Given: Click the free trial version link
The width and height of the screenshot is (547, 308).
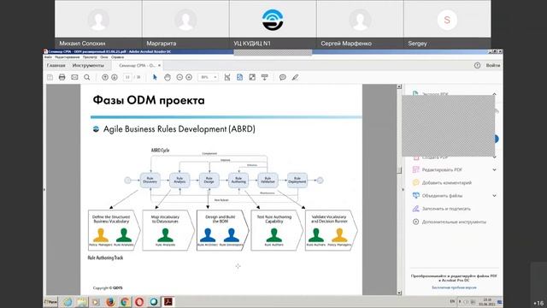Looking at the screenshot, I should [x=454, y=287].
